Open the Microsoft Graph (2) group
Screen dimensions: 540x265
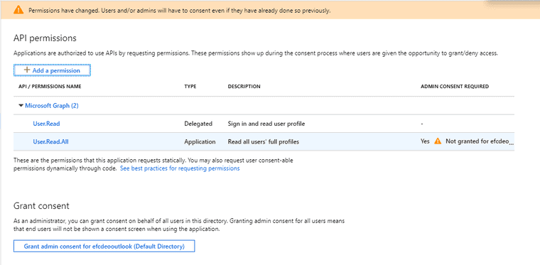tap(52, 106)
